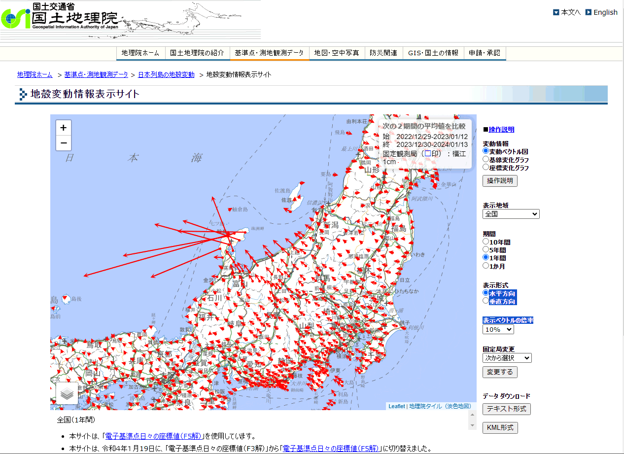Zoom out the map with minus button
This screenshot has width=624, height=454.
(64, 143)
